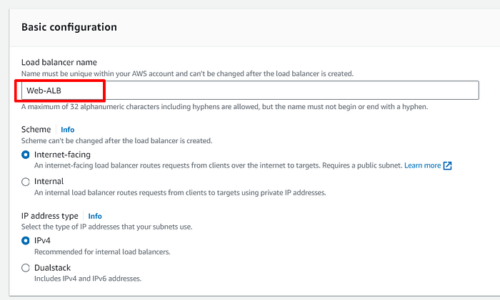Open the Info link beside IP address type

point(95,217)
